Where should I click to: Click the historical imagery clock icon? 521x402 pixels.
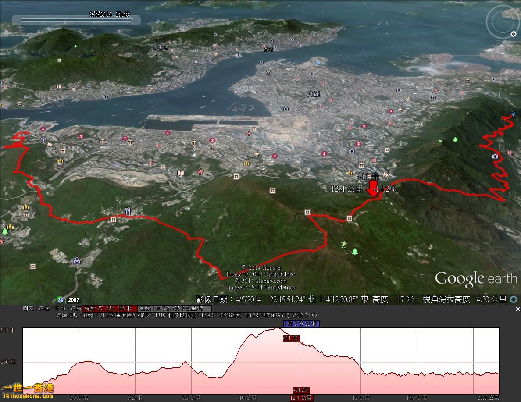coord(60,299)
